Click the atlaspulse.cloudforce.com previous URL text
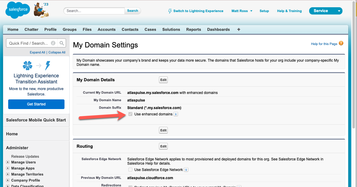This screenshot has width=357, height=187. point(150,178)
